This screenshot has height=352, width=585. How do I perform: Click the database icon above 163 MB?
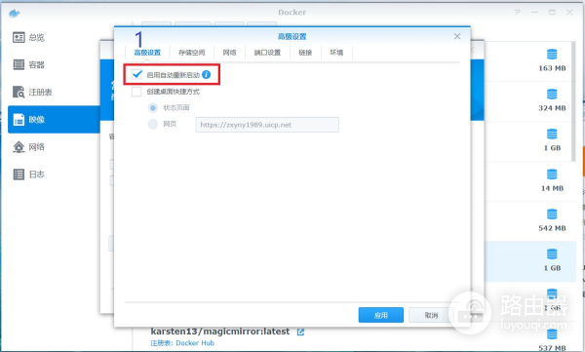click(552, 55)
